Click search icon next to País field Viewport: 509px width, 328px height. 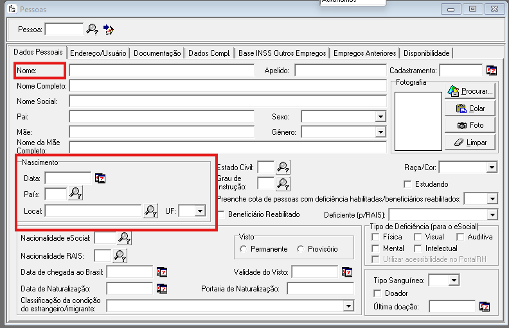(76, 193)
